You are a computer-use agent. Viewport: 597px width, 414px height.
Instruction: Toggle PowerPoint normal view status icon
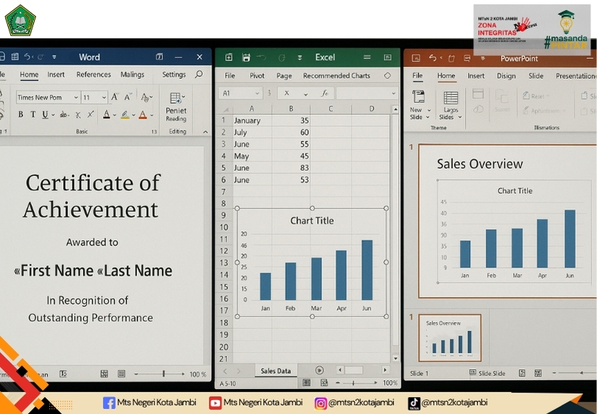[x=522, y=373]
